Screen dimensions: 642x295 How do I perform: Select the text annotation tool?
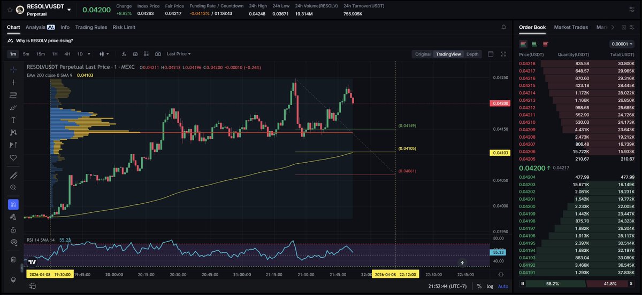(13, 120)
